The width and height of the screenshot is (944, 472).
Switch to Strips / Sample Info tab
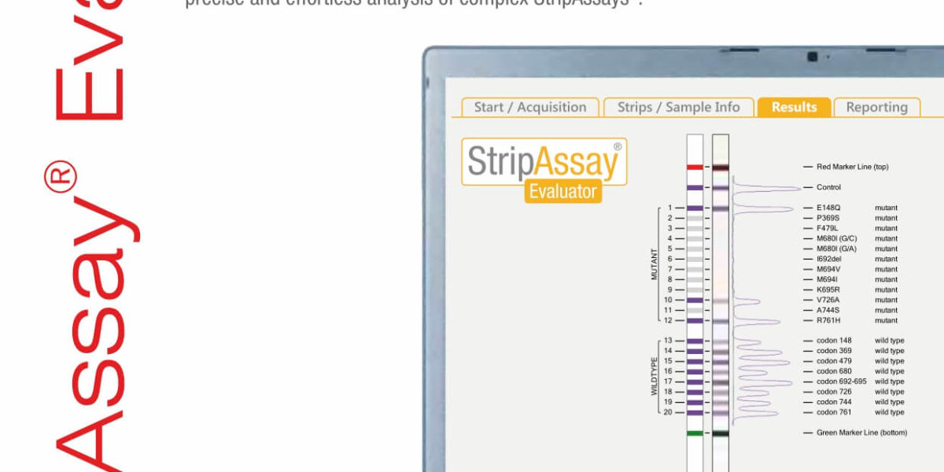point(678,108)
